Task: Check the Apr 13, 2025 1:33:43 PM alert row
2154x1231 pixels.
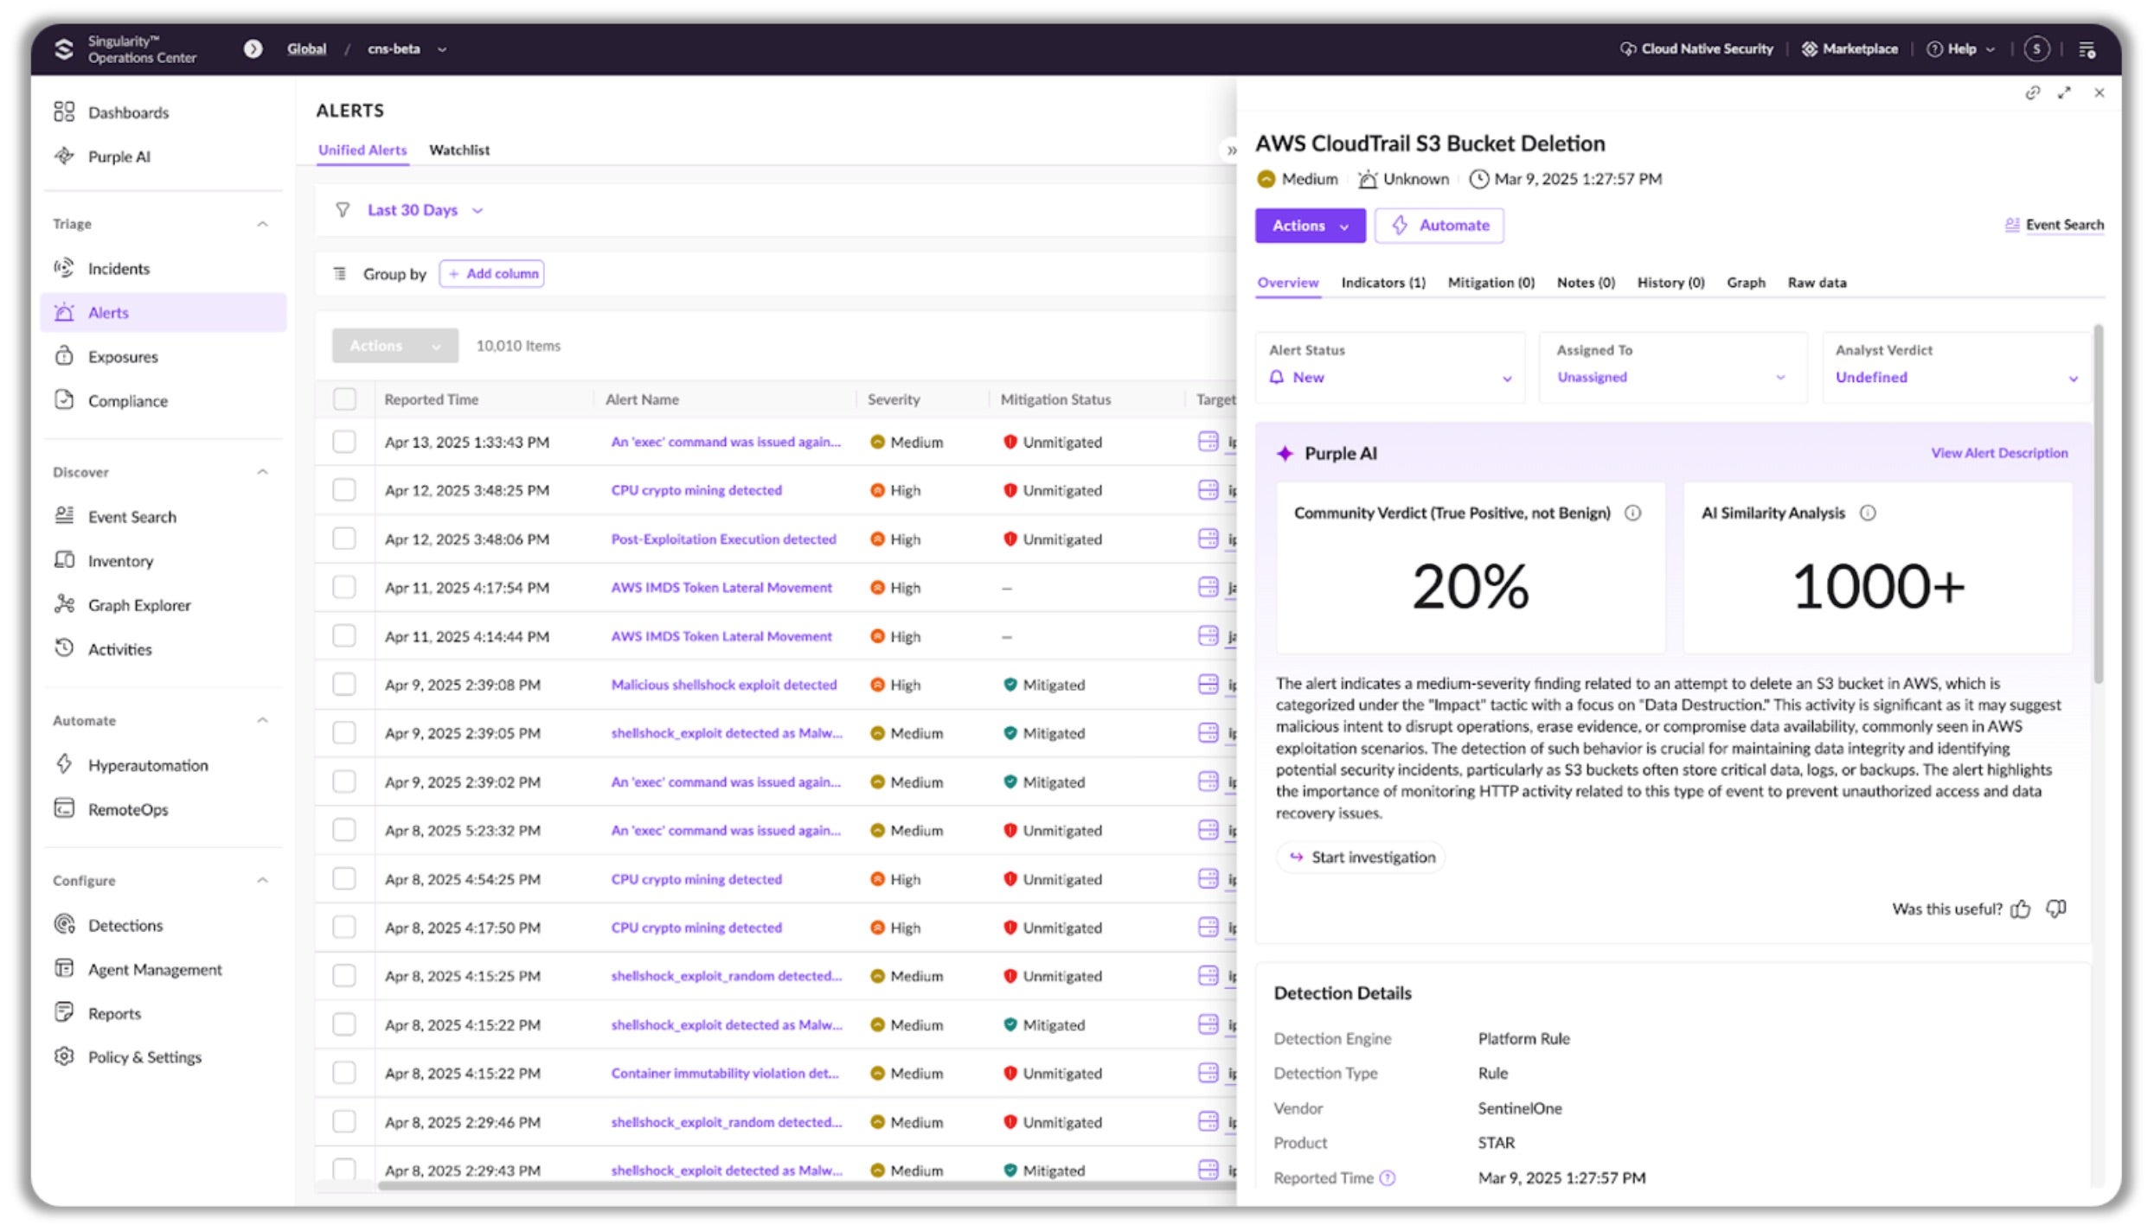Action: (344, 442)
